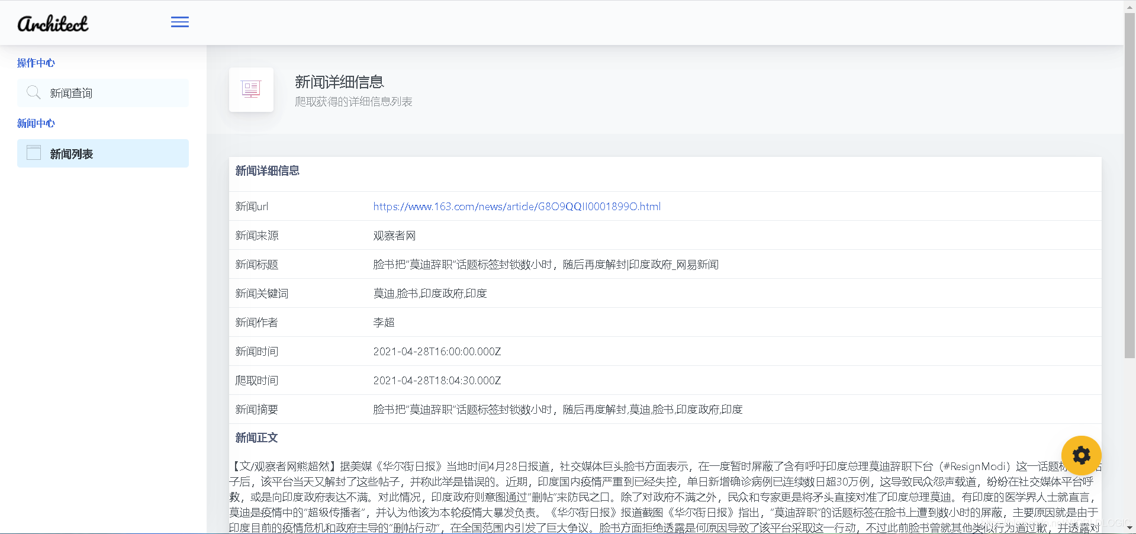
Task: Toggle the hamburger sidebar menu
Action: (180, 22)
